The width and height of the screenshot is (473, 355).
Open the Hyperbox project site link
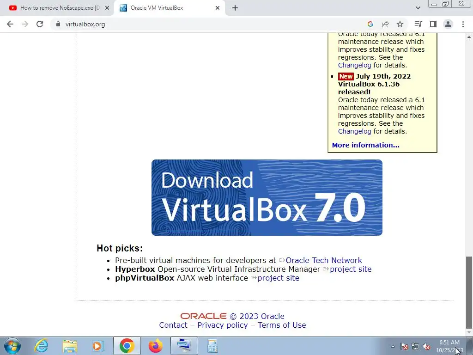click(x=351, y=269)
